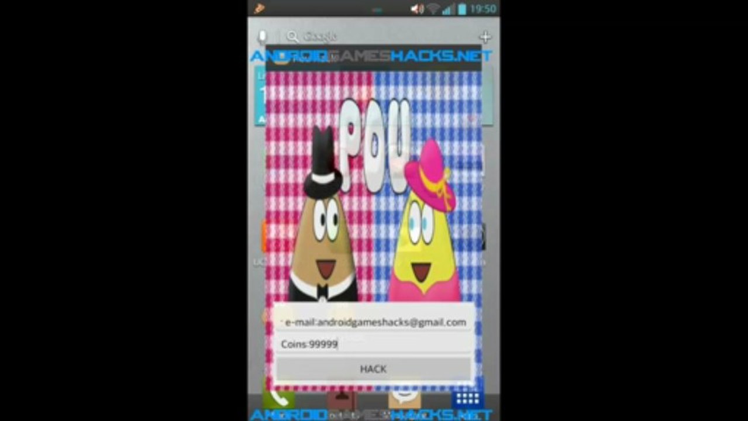Tap the battery status icon
The image size is (748, 421).
(462, 9)
